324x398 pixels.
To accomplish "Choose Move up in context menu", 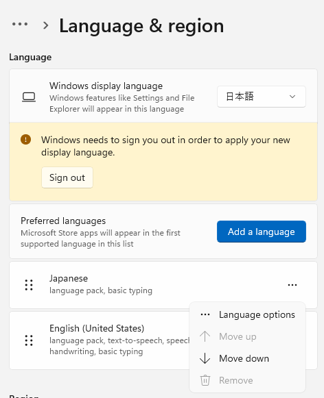I will click(x=247, y=336).
